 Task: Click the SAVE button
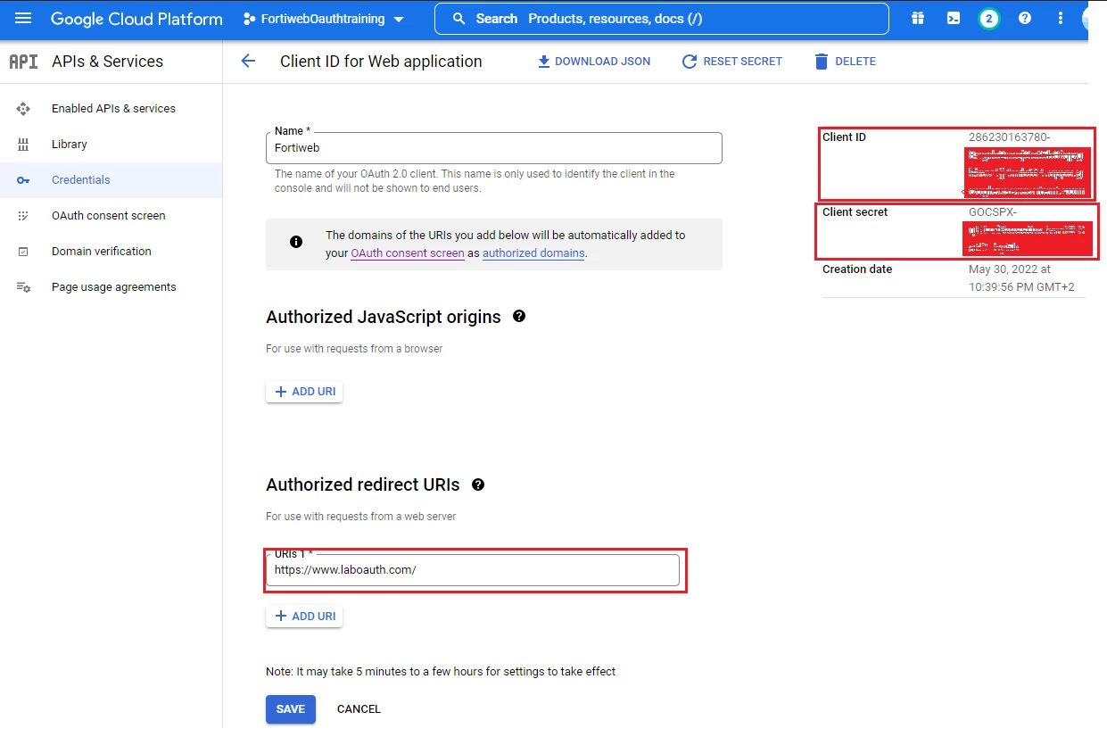click(291, 709)
